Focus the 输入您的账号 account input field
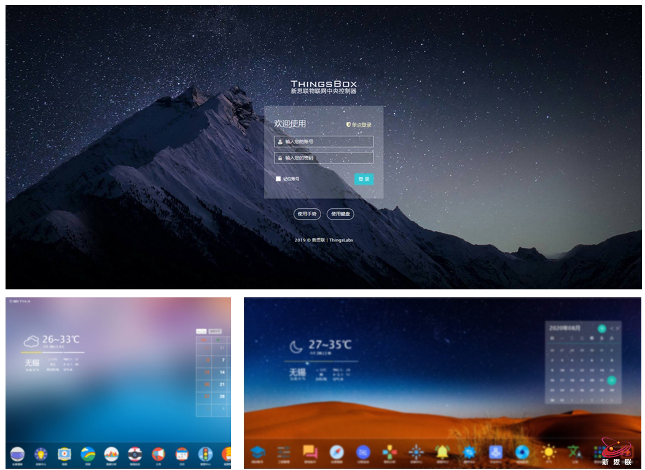Image resolution: width=645 pixels, height=470 pixels. click(x=324, y=141)
